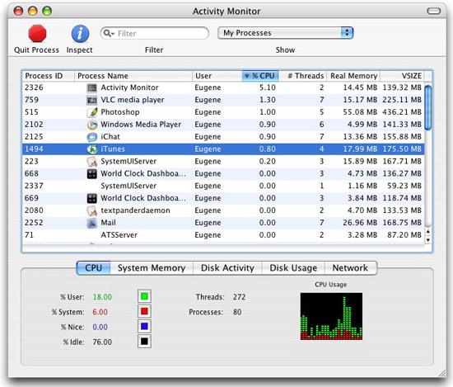Screen dimensions: 453x387
Task: Select the iTunes icon in highlighted row
Action: 92,149
